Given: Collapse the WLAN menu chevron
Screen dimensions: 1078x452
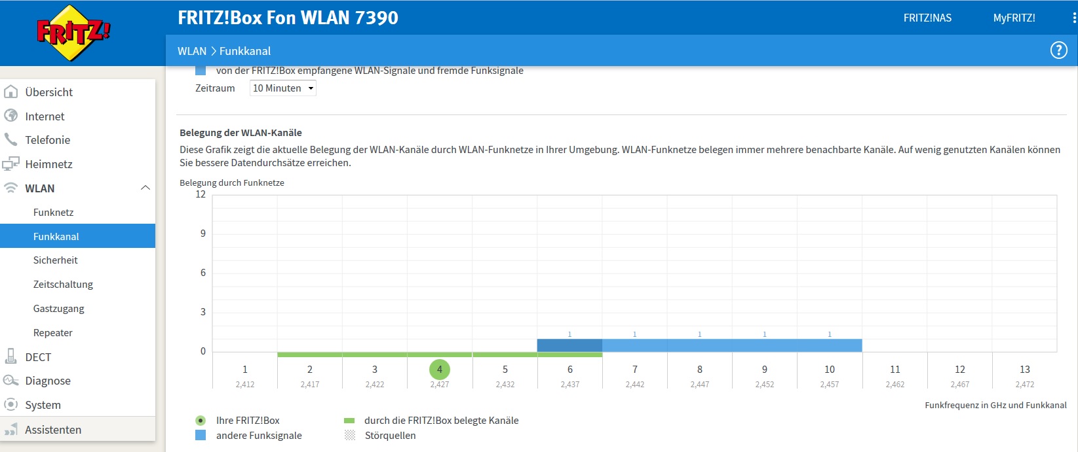Looking at the screenshot, I should [145, 188].
